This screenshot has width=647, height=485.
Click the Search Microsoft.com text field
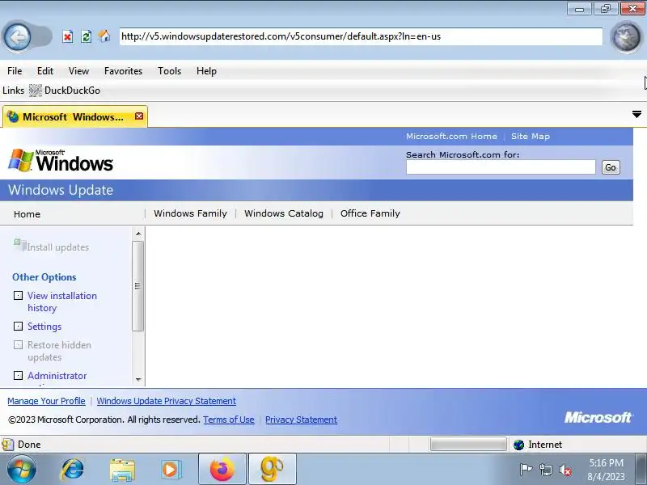click(501, 167)
